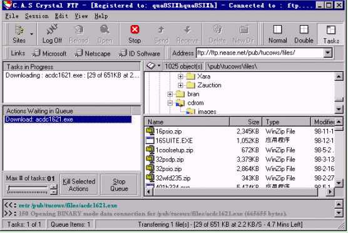Screen dimensions: 348x233
Task: Expand the bran folder node
Action: coord(170,94)
